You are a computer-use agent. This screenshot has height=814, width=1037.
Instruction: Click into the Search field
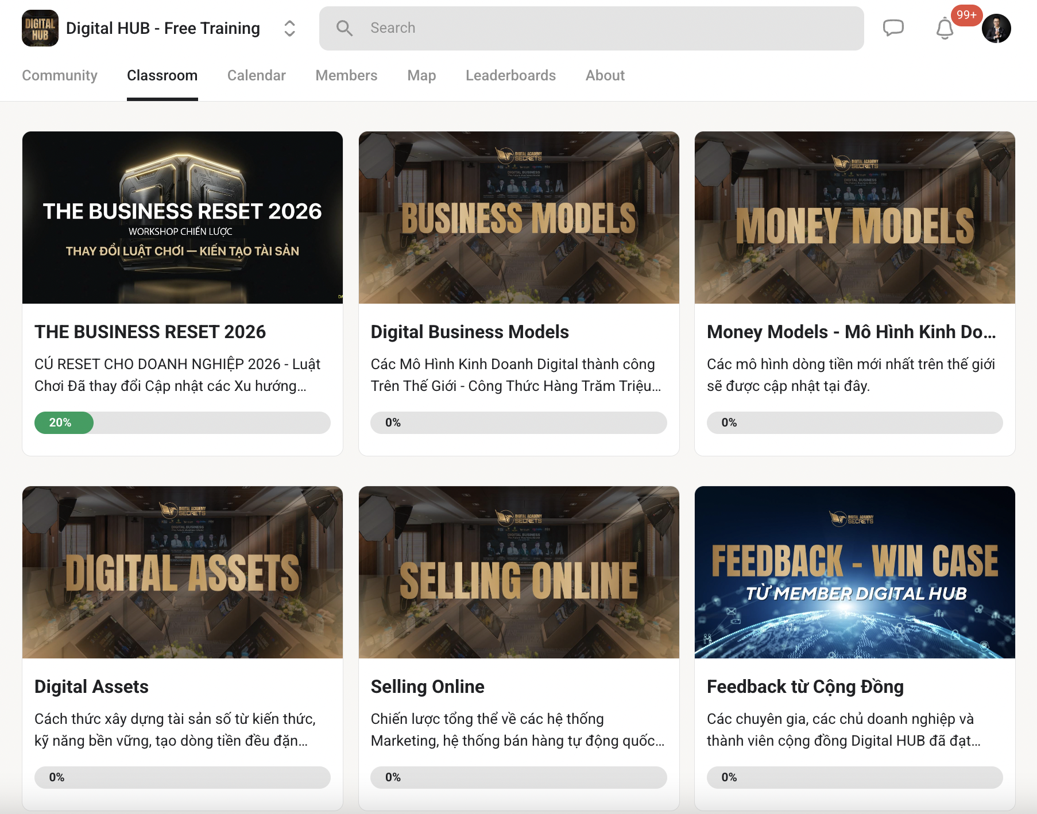[591, 28]
